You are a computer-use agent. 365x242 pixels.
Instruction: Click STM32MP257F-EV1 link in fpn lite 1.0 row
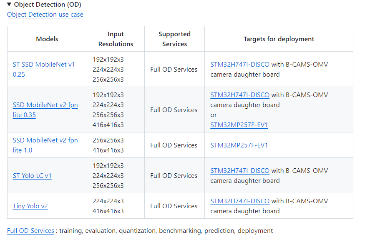(239, 145)
